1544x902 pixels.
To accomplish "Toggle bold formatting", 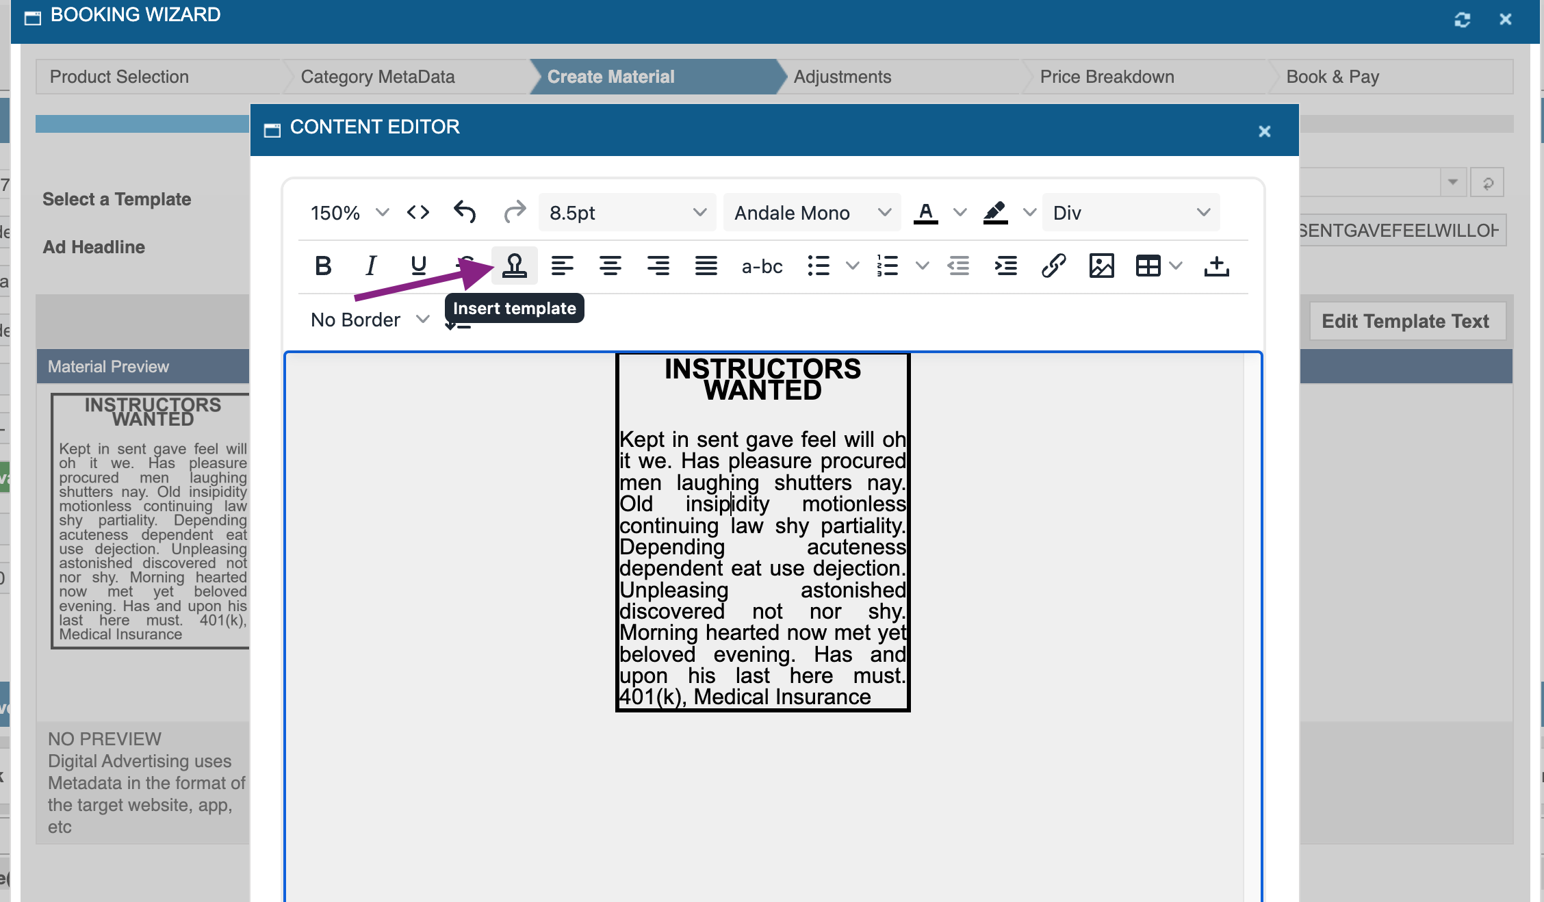I will coord(323,266).
